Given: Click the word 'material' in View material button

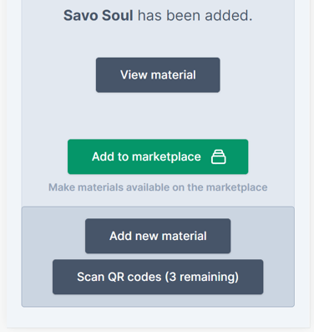Looking at the screenshot, I should point(174,75).
